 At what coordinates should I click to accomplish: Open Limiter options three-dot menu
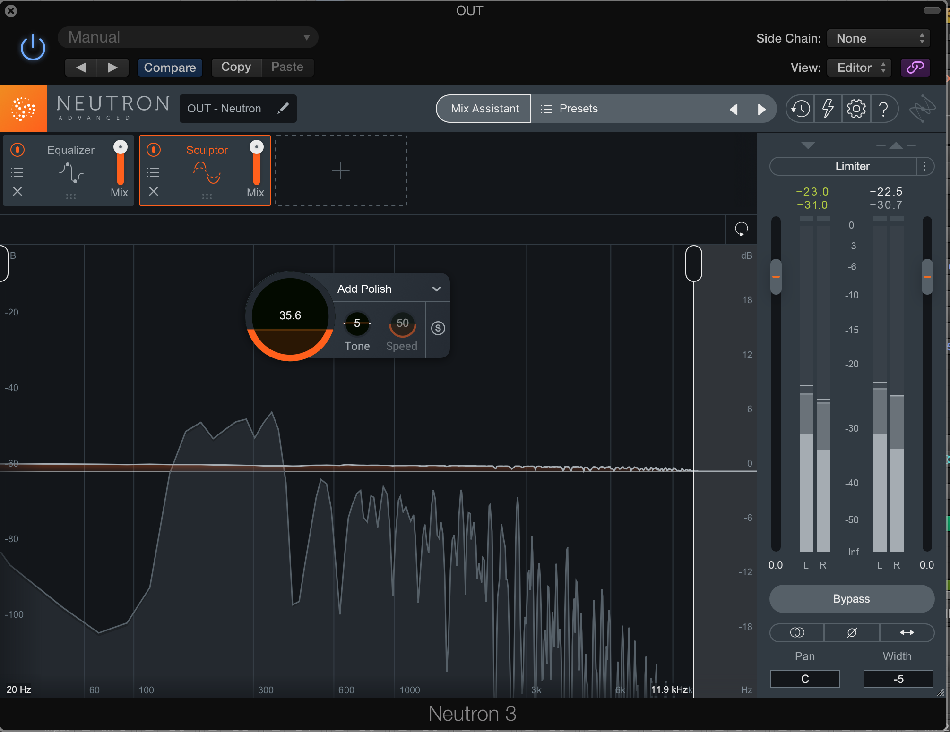coord(925,166)
